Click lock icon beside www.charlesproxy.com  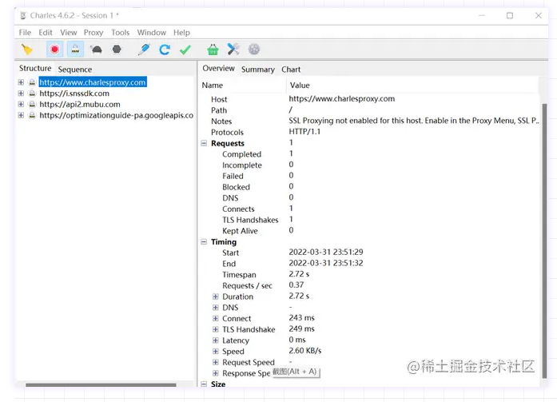pyautogui.click(x=32, y=82)
